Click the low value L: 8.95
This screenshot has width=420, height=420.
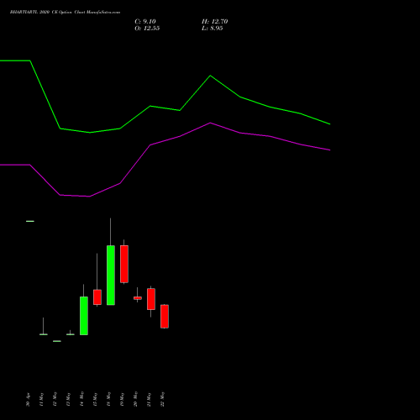point(213,29)
